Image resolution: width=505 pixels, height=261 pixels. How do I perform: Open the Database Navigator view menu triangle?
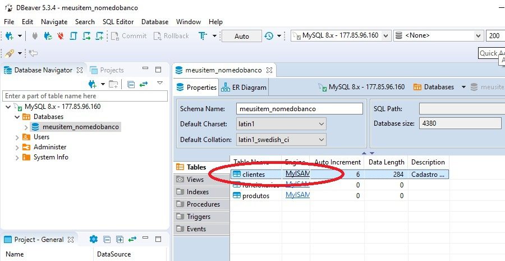click(160, 83)
